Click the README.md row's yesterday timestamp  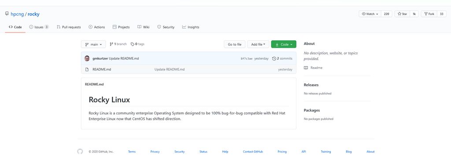pos(285,69)
